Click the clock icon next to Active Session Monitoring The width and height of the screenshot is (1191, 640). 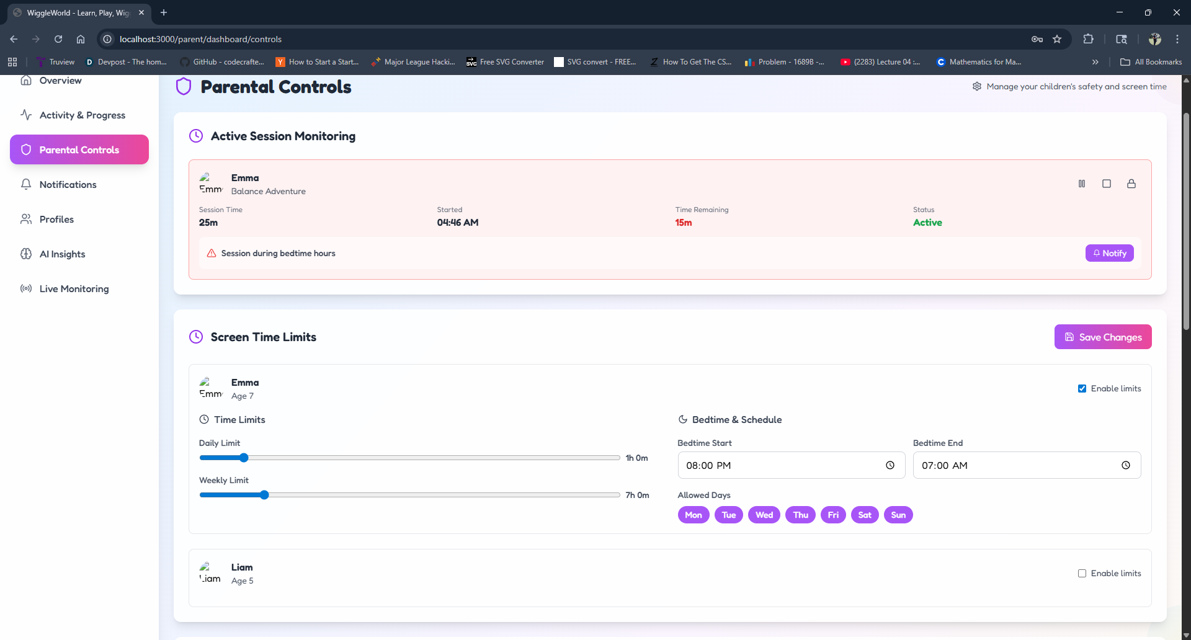pos(196,136)
